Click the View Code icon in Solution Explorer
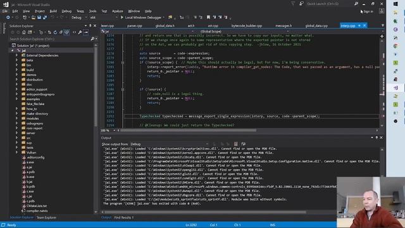405x228 pixels. (x=75, y=32)
